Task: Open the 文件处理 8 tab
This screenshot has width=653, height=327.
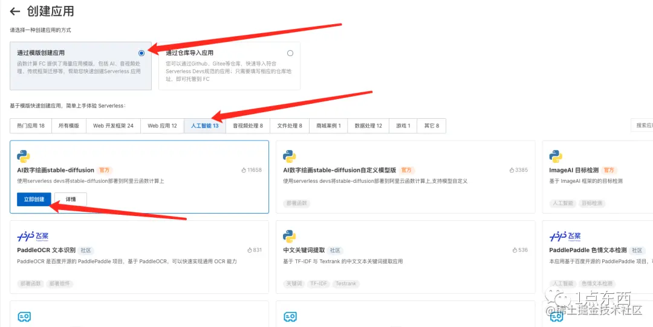Action: tap(290, 125)
